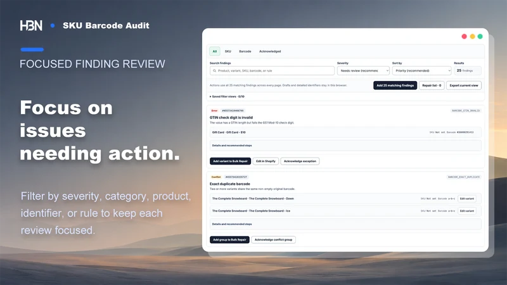Image resolution: width=507 pixels, height=285 pixels.
Task: Click Edit variant for Snowboard Dawn row
Action: [x=467, y=198]
